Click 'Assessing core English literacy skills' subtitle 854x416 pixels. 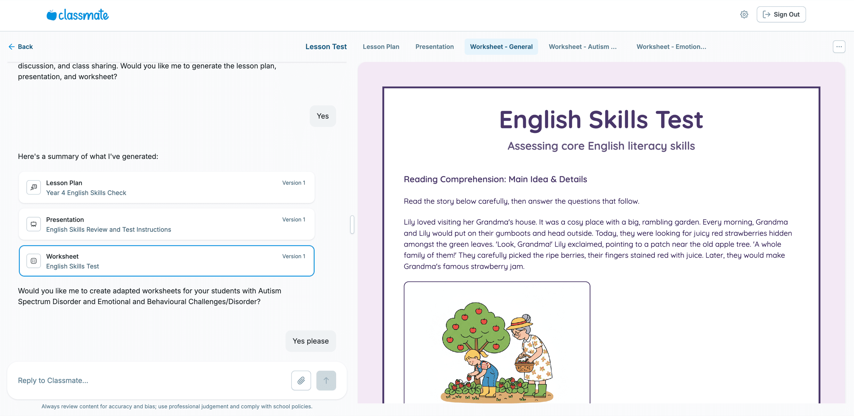point(601,146)
